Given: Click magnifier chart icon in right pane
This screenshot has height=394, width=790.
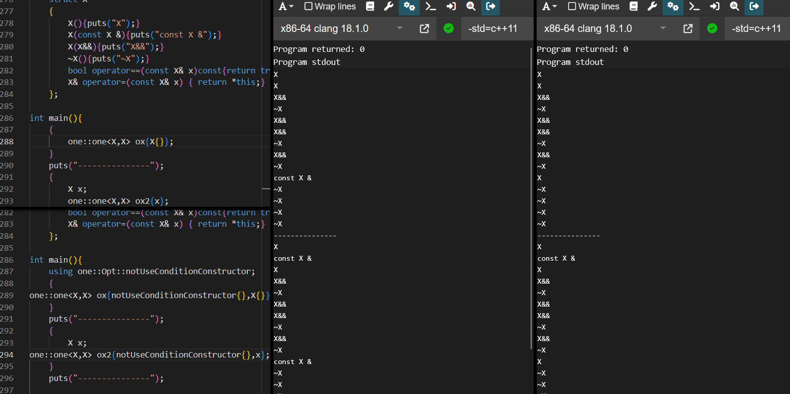Looking at the screenshot, I should (734, 6).
